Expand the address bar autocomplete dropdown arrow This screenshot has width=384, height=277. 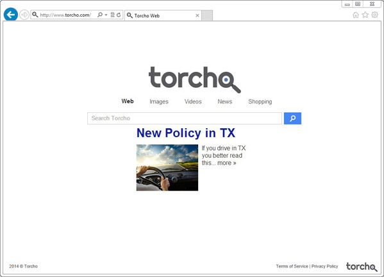(x=106, y=15)
